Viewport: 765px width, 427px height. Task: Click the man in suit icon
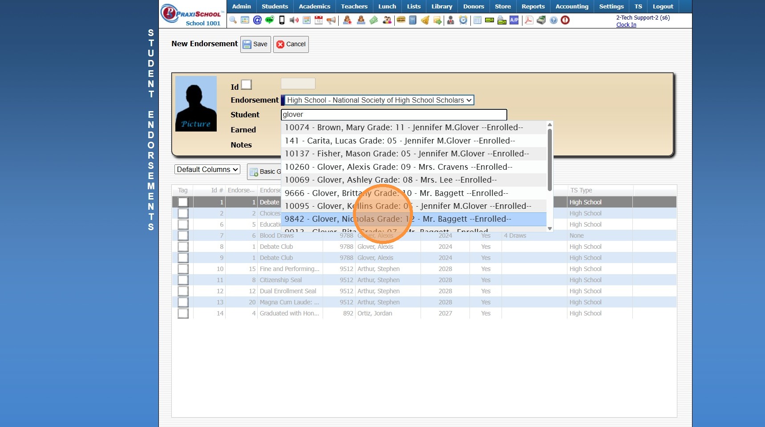[451, 20]
